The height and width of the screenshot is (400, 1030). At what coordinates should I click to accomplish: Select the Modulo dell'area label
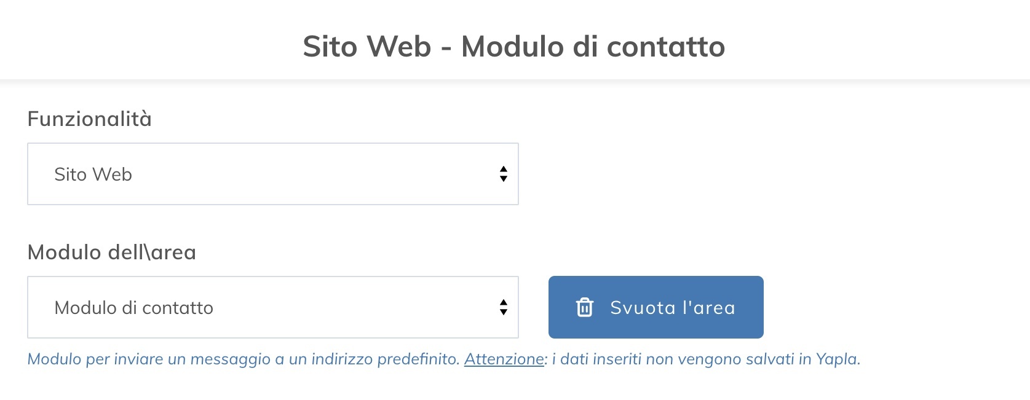[111, 251]
